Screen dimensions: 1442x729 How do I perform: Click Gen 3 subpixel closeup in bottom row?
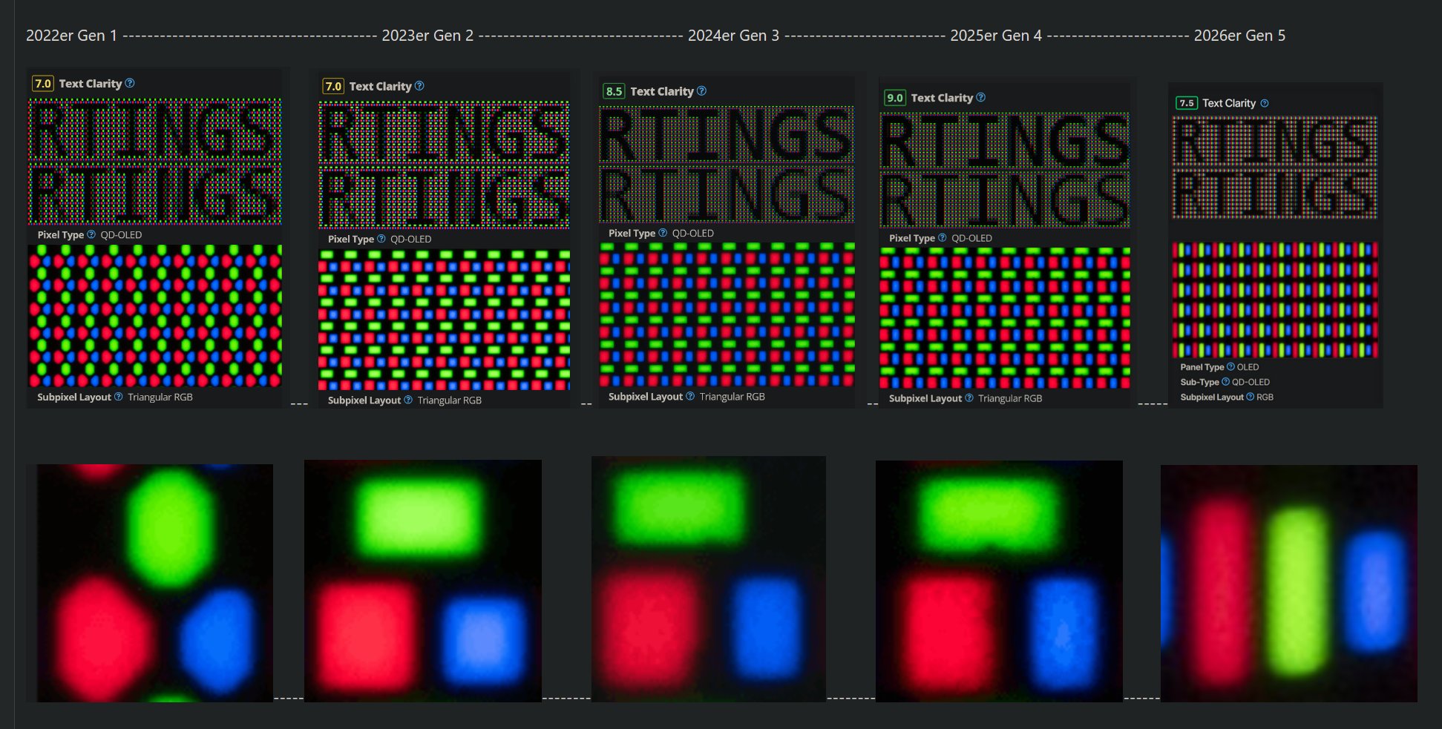709,578
